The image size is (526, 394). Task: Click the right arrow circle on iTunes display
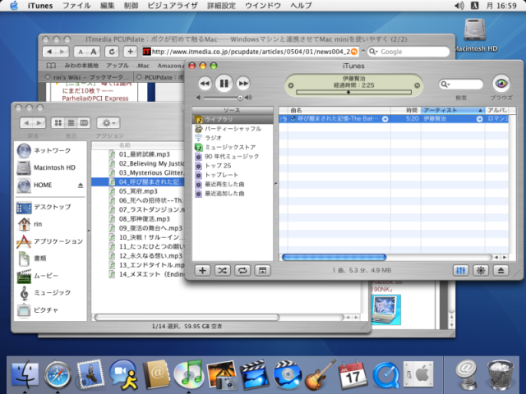(417, 85)
